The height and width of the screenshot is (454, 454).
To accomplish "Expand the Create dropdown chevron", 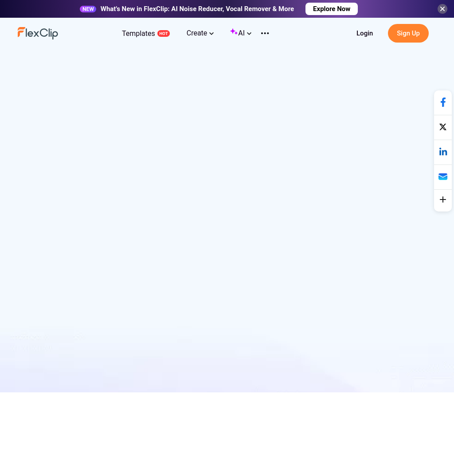I will pyautogui.click(x=211, y=33).
